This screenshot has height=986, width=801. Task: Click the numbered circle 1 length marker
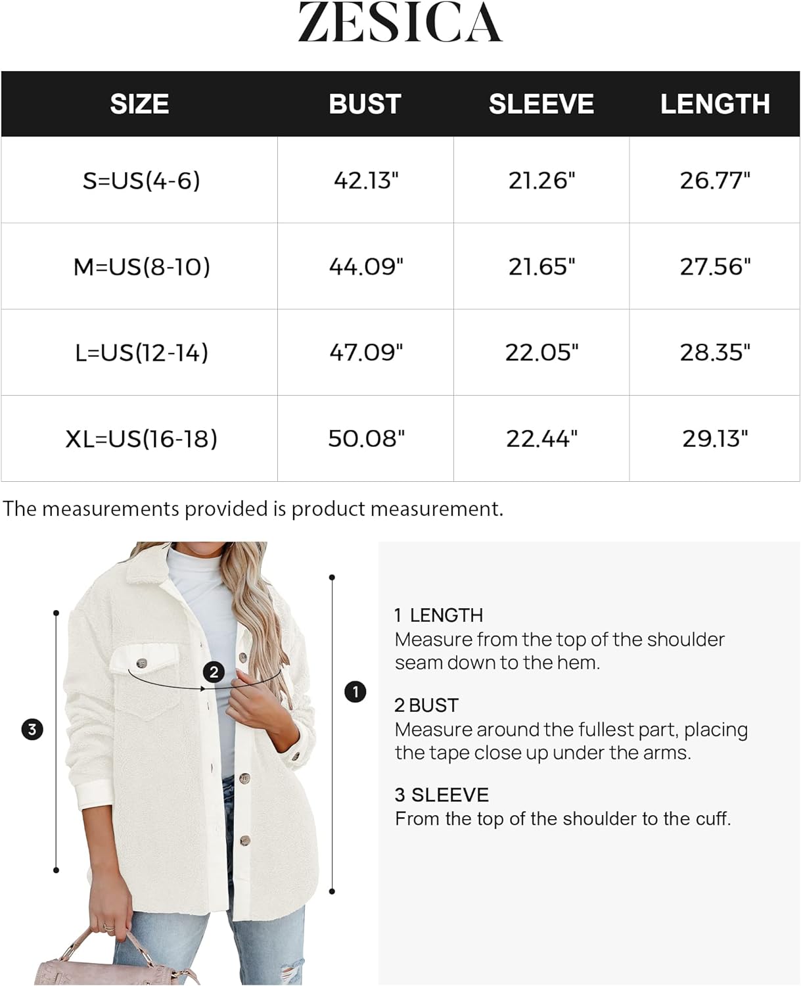[355, 692]
